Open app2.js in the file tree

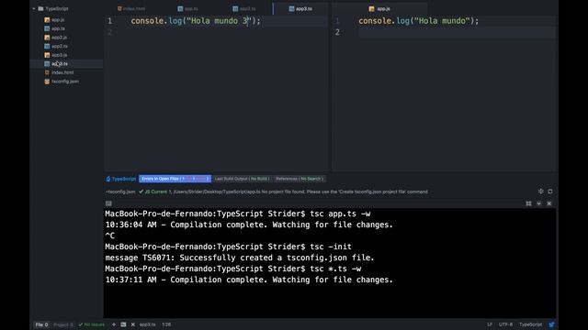(x=59, y=38)
